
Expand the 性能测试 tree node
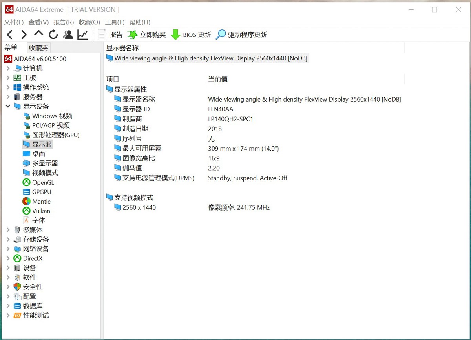pyautogui.click(x=8, y=315)
